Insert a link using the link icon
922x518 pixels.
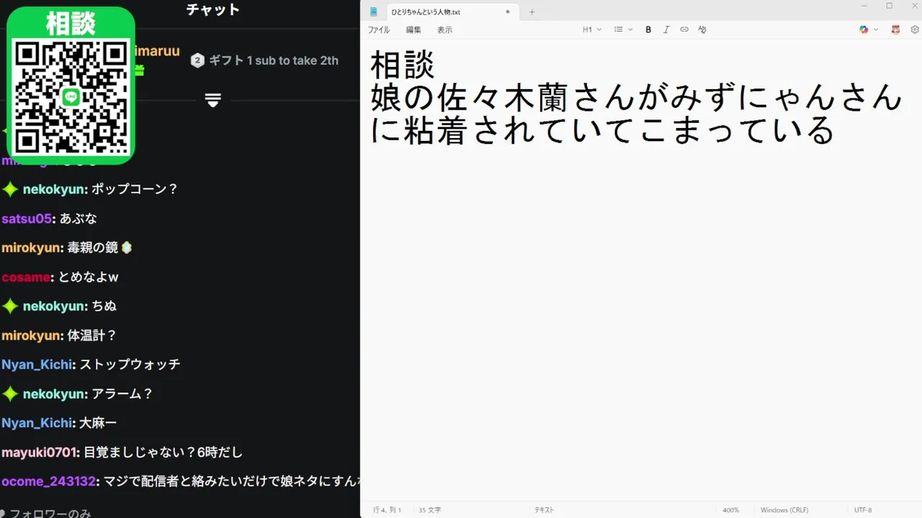(684, 29)
